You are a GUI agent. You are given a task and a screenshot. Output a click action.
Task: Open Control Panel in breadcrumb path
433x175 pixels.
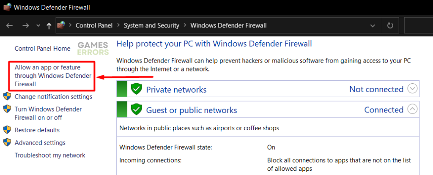pos(94,26)
